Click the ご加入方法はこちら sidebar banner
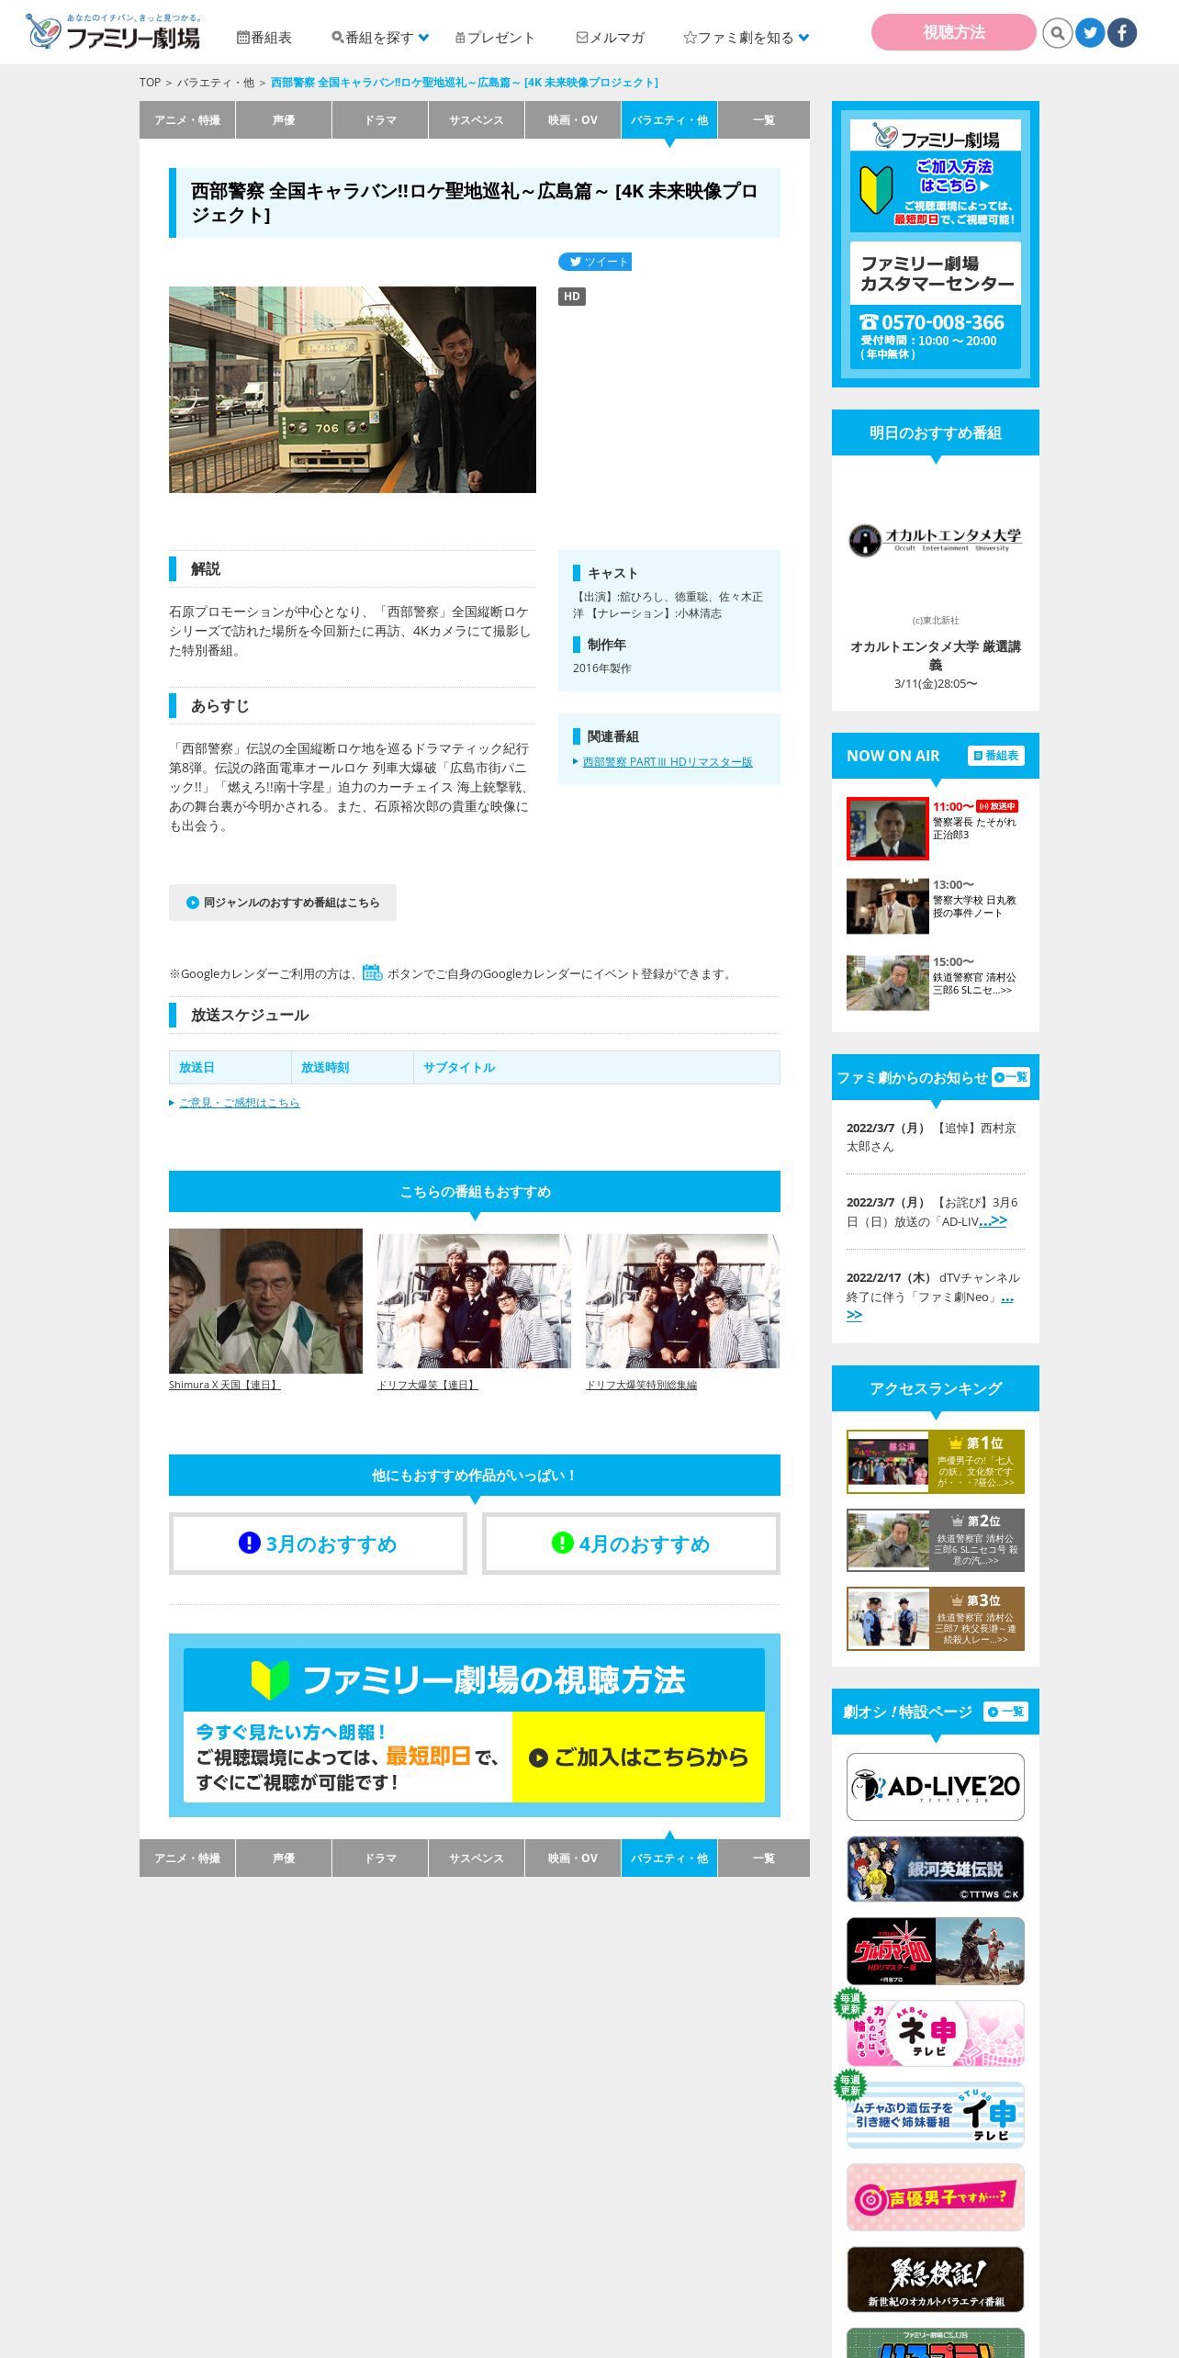 point(936,176)
